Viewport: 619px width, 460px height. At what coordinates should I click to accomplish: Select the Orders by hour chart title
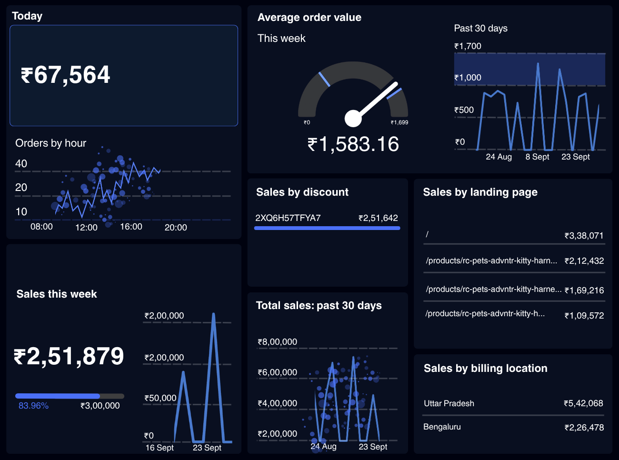[x=50, y=143]
